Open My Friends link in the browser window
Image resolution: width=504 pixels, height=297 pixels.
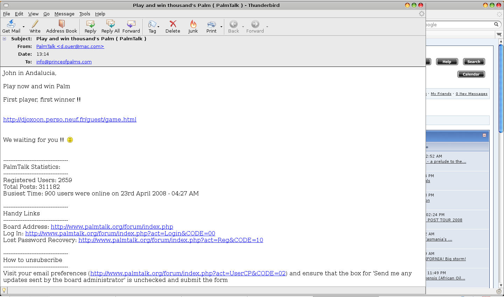point(441,94)
